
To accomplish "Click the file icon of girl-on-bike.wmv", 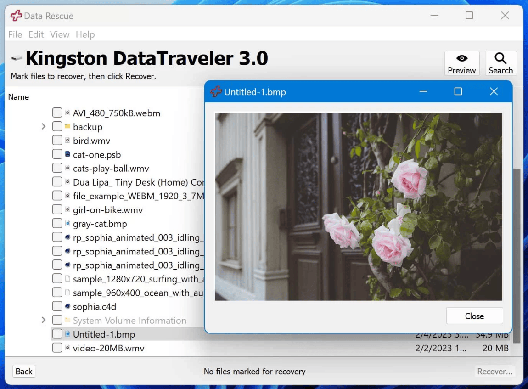I will (67, 209).
